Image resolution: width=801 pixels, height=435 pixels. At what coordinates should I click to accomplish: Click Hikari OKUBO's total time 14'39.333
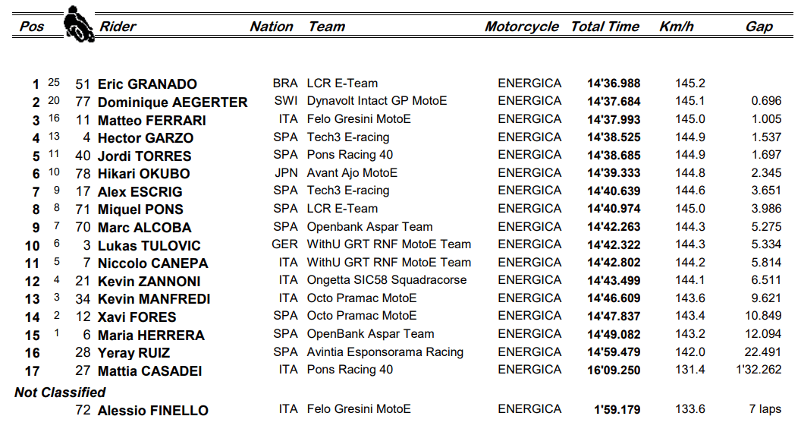614,173
